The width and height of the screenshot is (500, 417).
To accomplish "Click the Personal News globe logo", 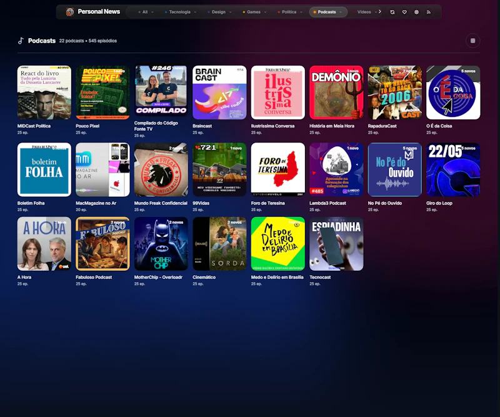I will tap(70, 12).
